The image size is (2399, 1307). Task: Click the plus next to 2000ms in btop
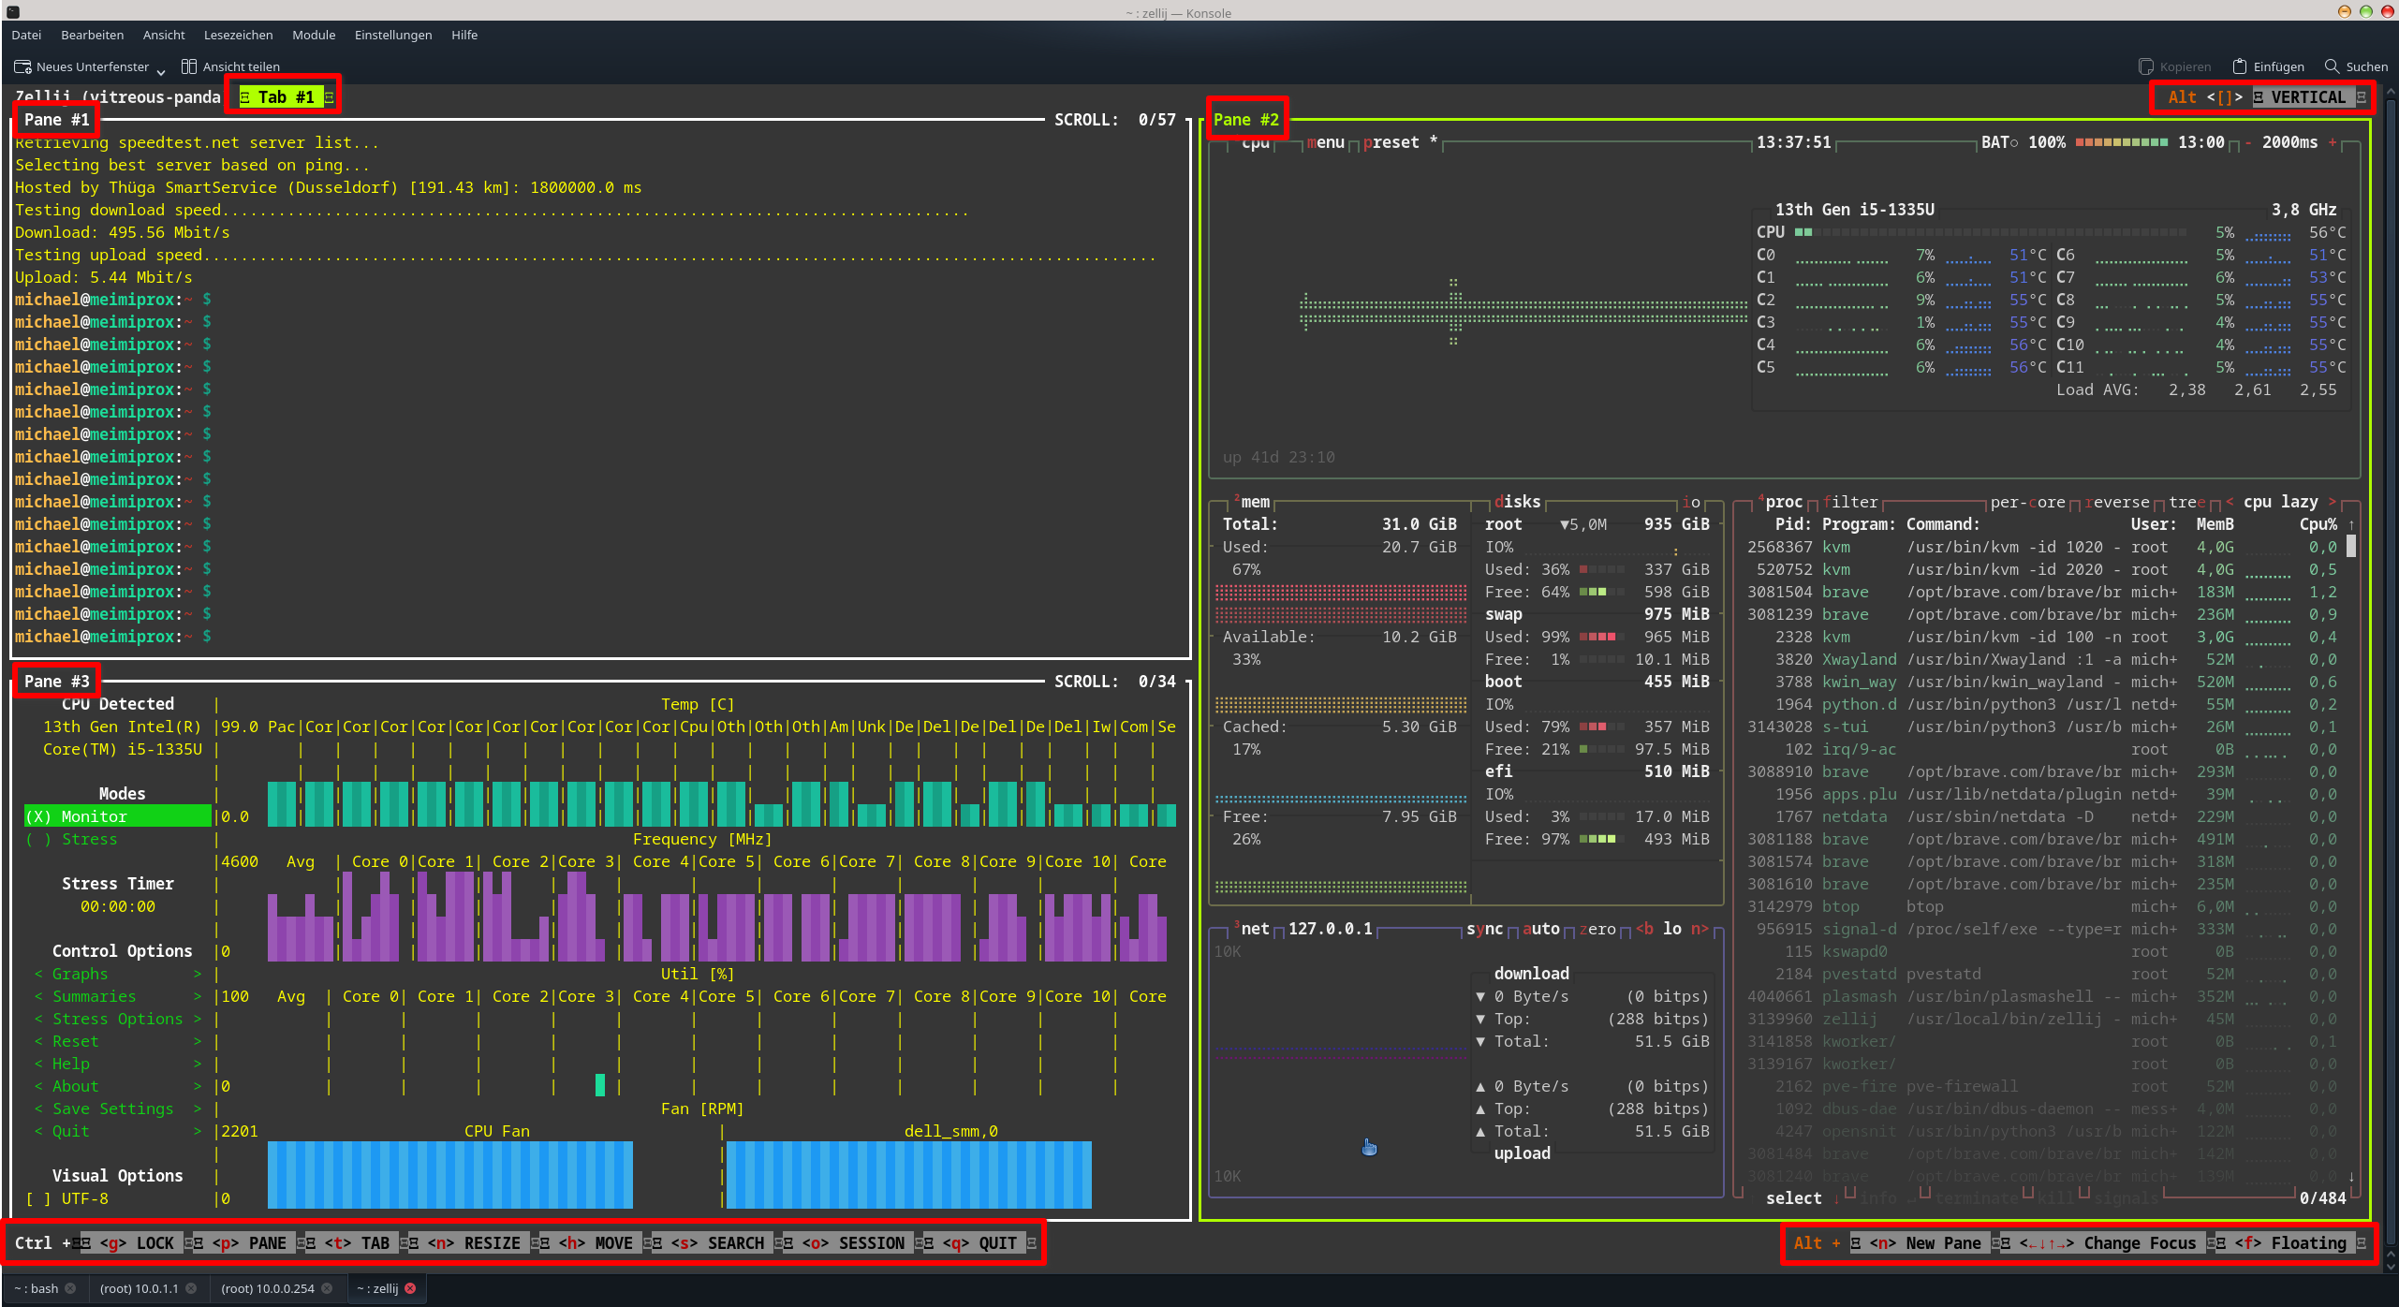[2333, 142]
